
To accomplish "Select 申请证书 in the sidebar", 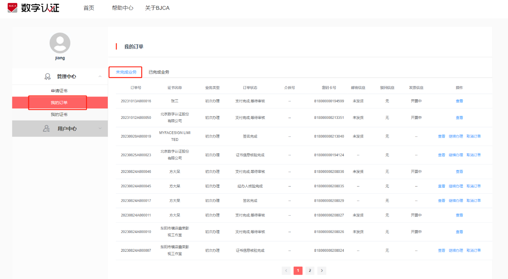I will click(x=59, y=91).
